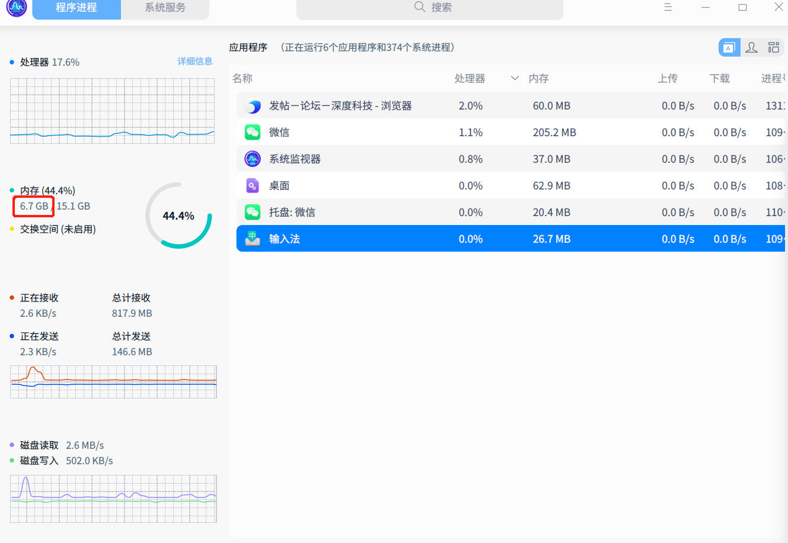Click the 205.2 MB memory value
This screenshot has width=788, height=543.
pos(554,133)
